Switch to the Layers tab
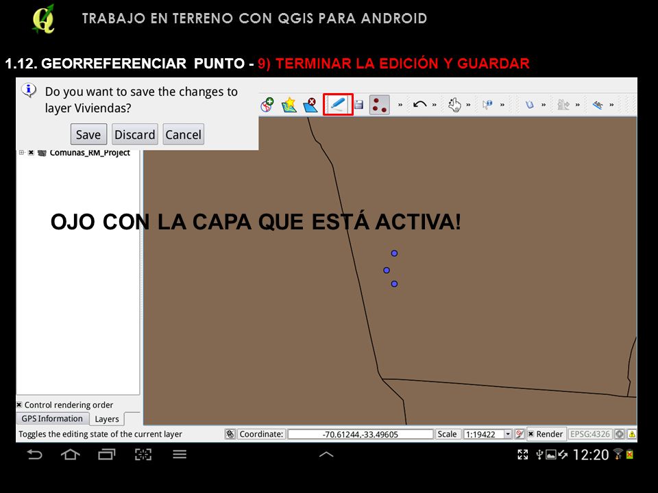658x493 pixels. [x=107, y=419]
